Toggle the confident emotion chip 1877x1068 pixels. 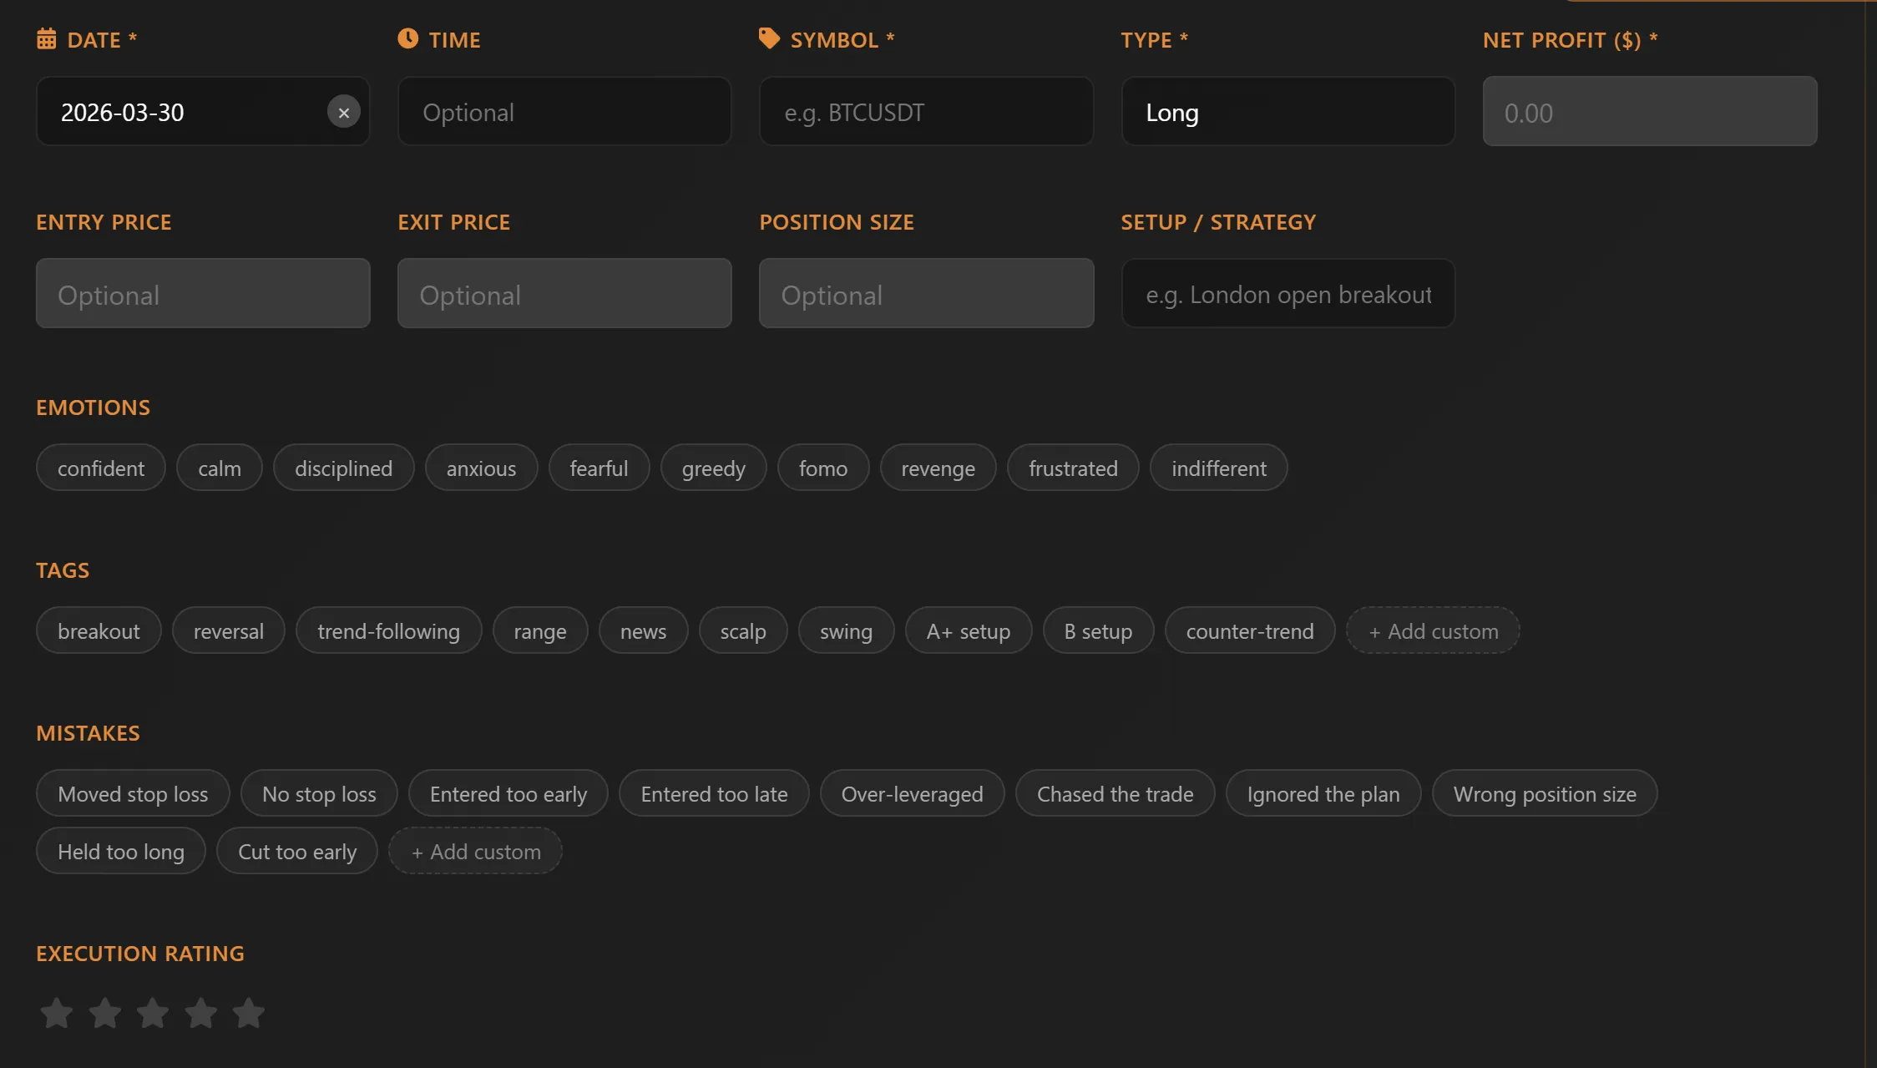101,468
